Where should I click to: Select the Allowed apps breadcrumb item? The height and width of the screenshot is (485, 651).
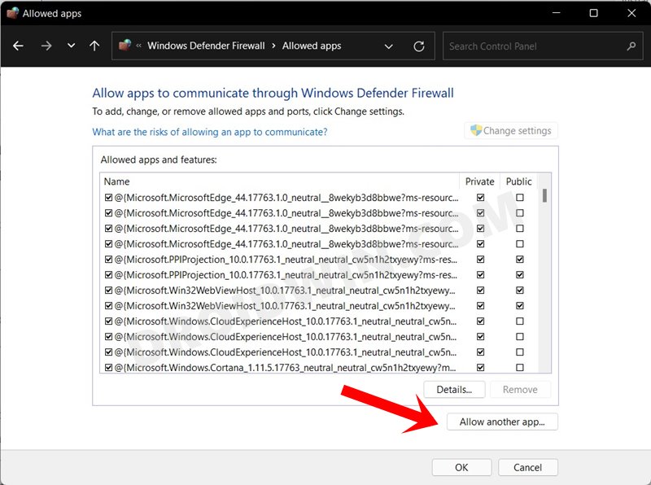310,46
